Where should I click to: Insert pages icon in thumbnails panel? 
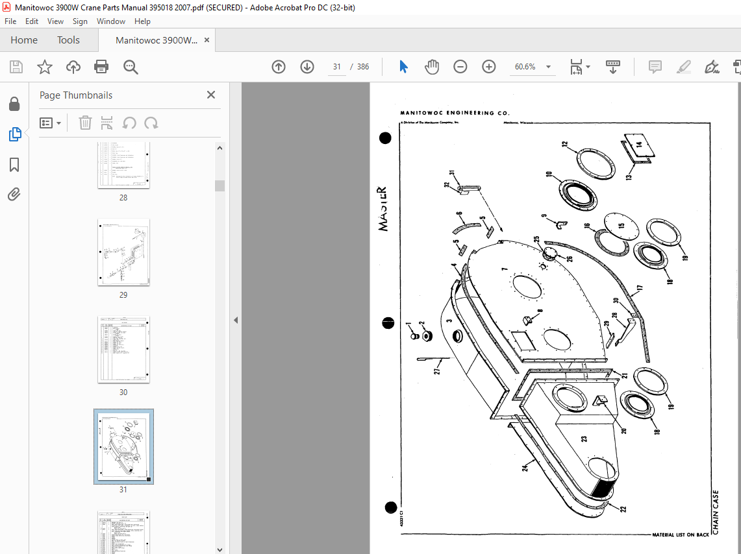(107, 123)
